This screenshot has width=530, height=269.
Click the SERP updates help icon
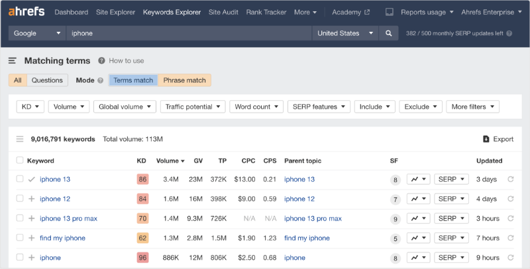[509, 33]
